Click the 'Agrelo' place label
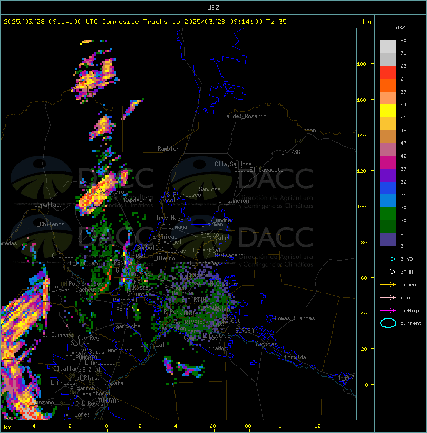This screenshot has width=427, height=433. click(125, 309)
